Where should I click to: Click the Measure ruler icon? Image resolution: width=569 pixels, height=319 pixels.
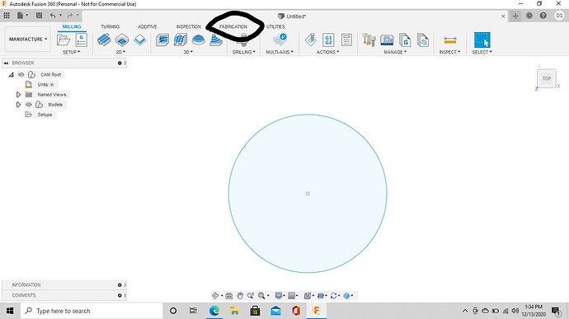[450, 40]
